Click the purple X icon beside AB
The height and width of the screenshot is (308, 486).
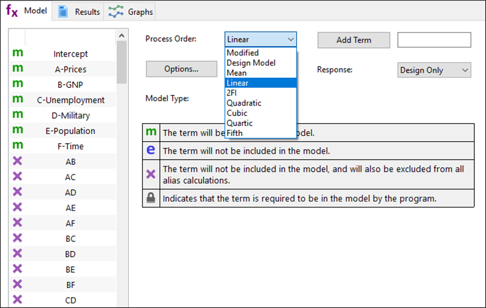[18, 161]
